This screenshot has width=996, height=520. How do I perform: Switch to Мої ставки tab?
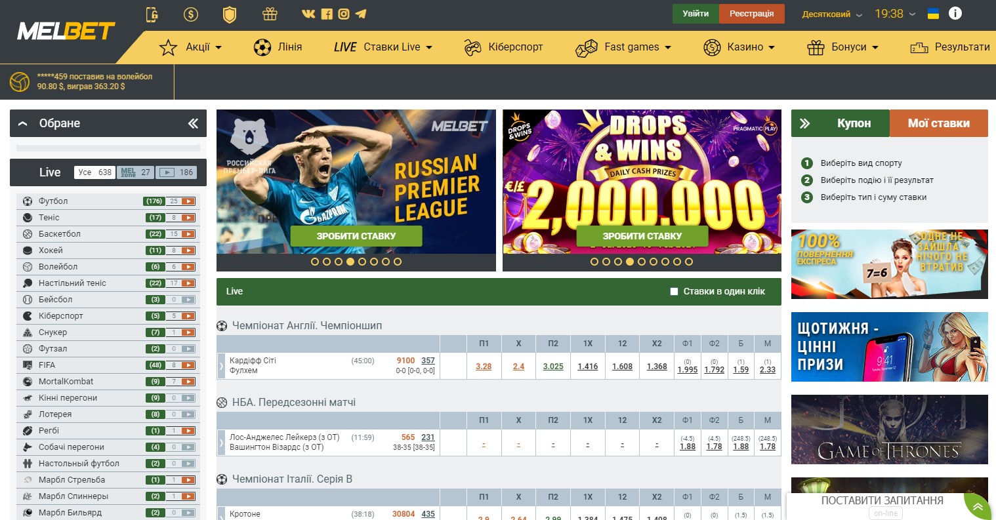click(938, 123)
